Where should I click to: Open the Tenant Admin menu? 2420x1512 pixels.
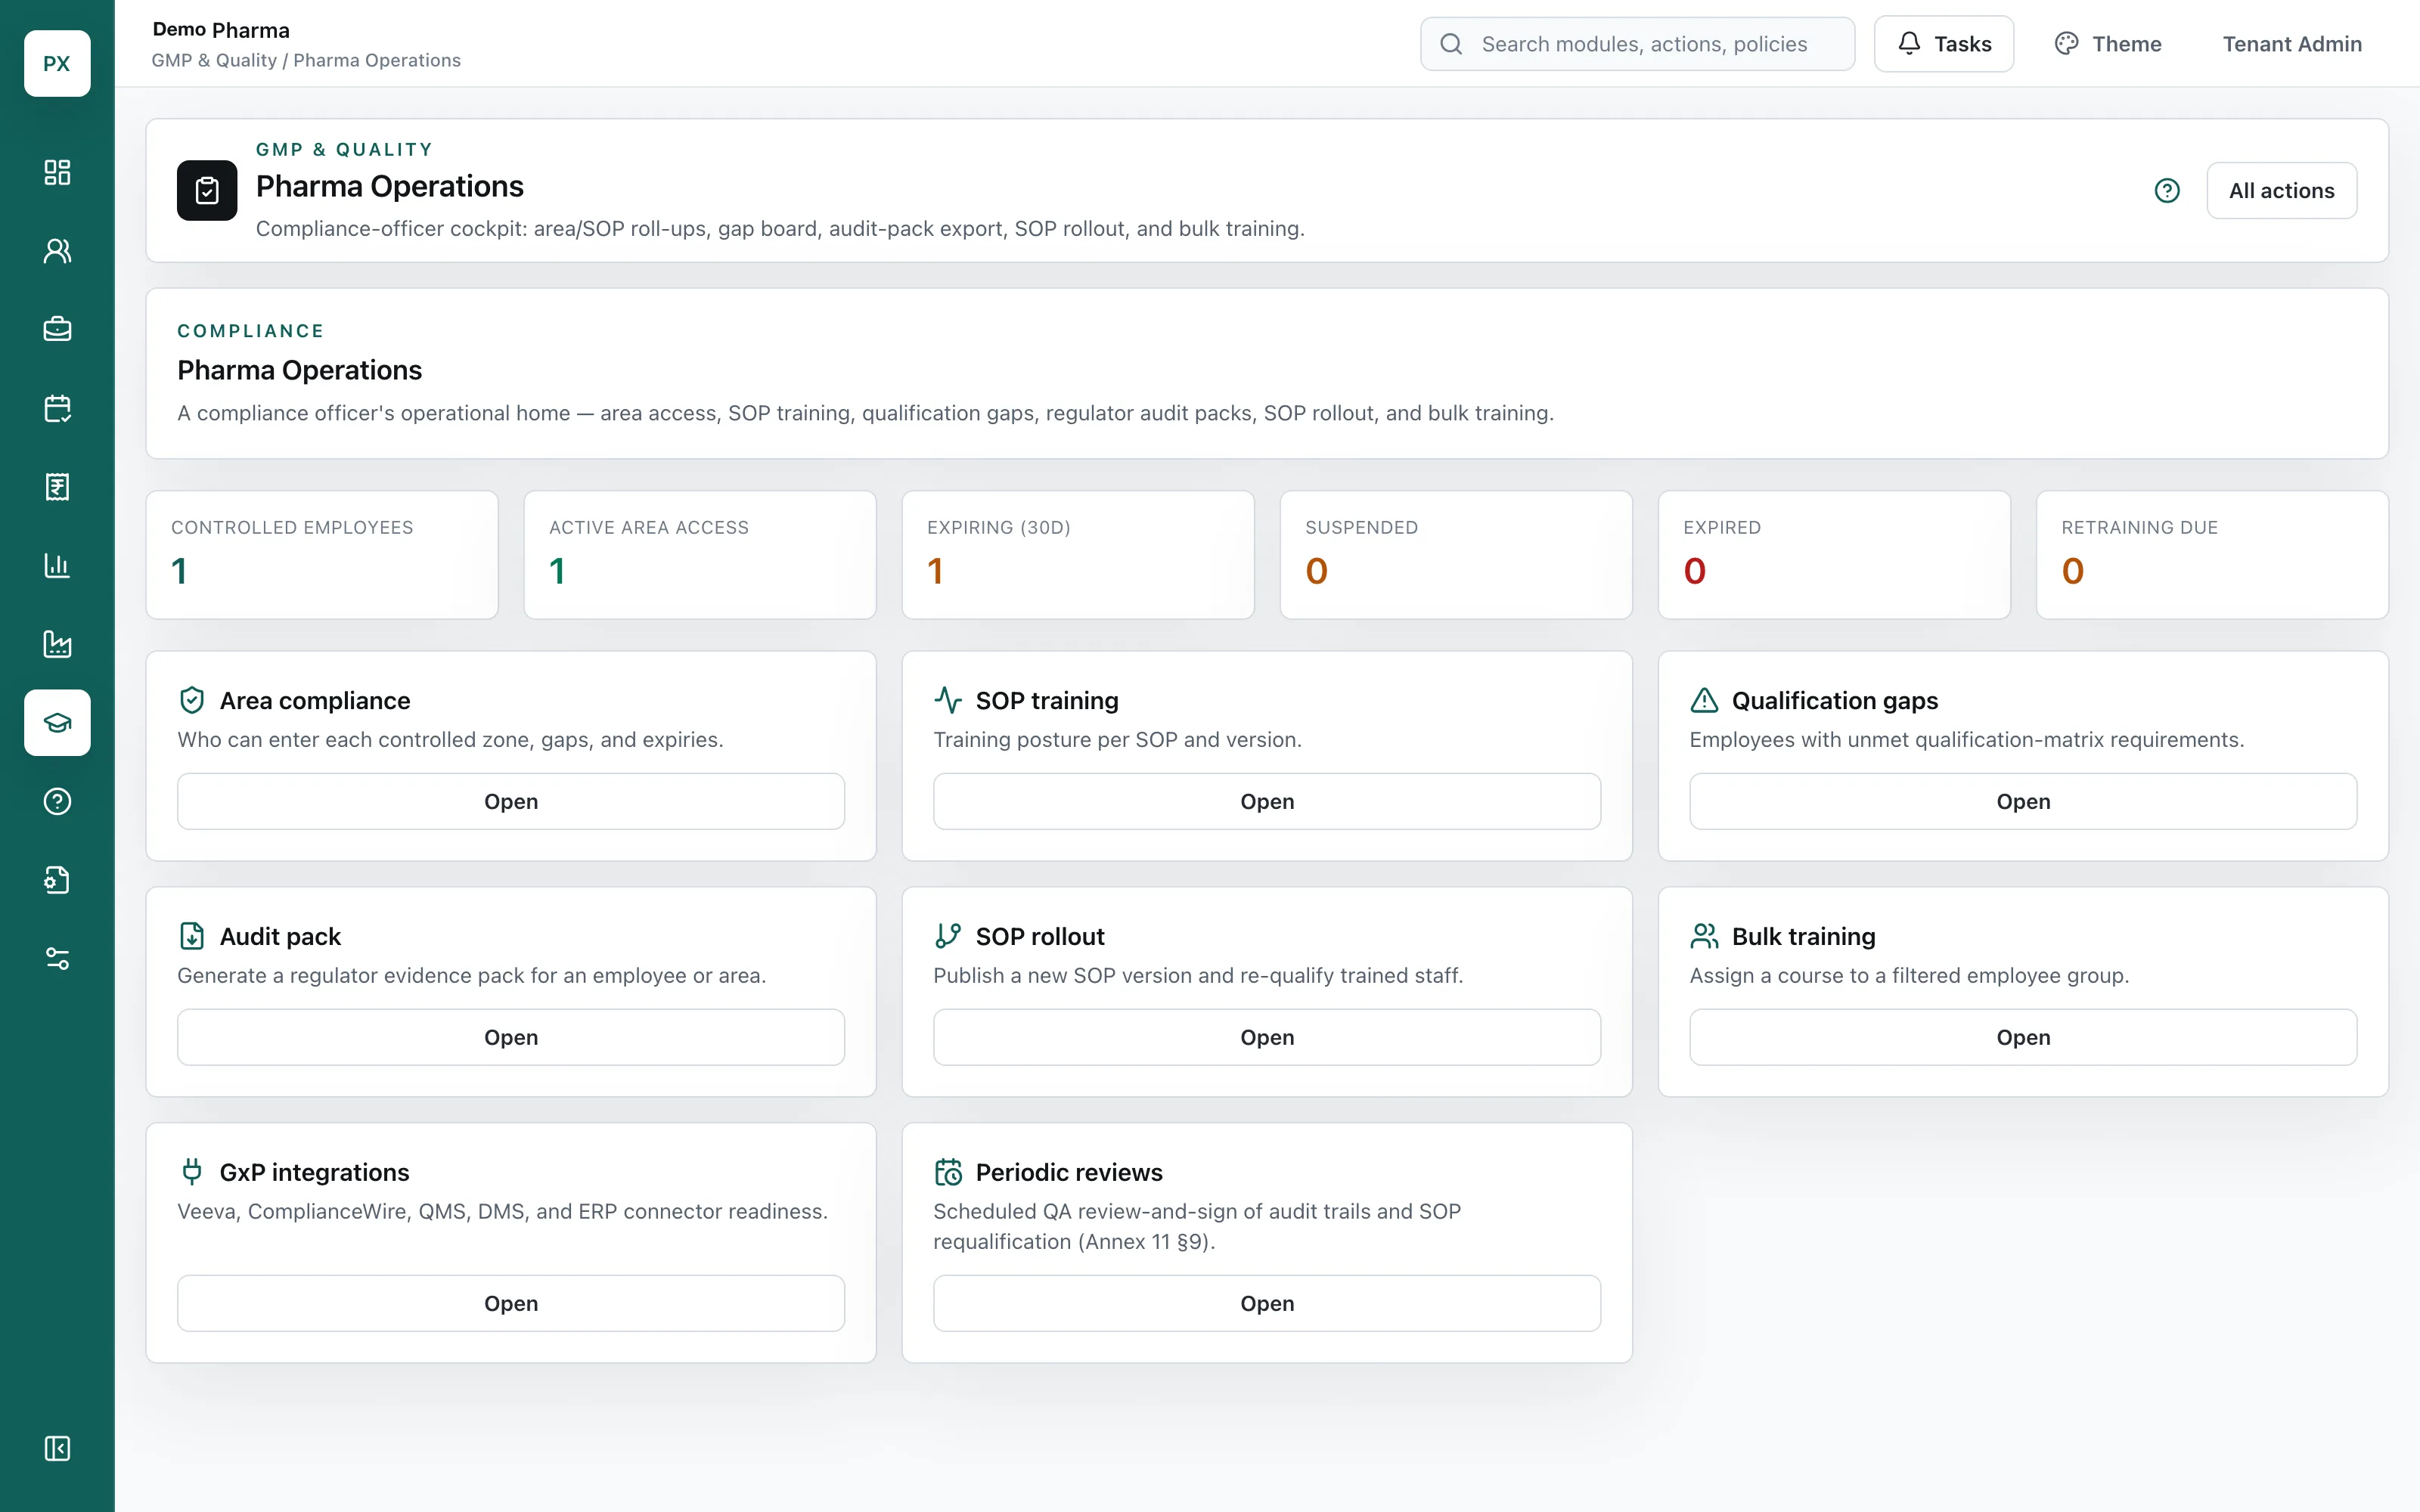[x=2292, y=44]
